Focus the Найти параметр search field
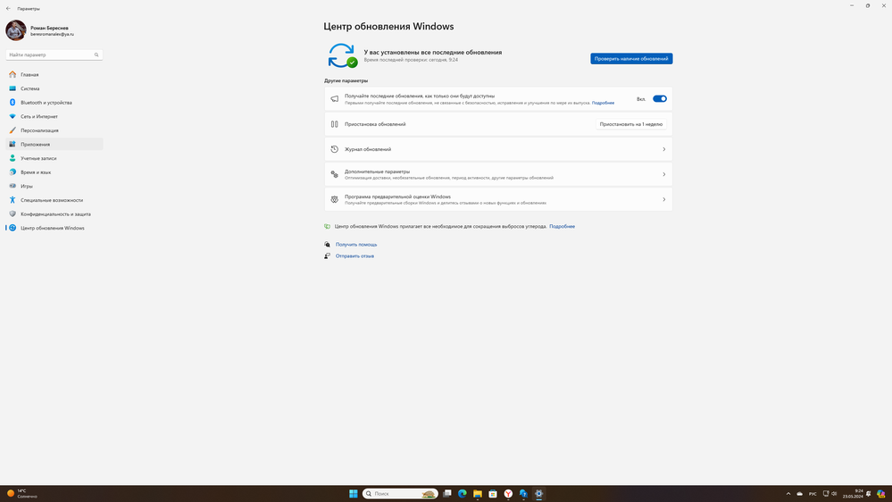The image size is (892, 502). click(x=54, y=54)
